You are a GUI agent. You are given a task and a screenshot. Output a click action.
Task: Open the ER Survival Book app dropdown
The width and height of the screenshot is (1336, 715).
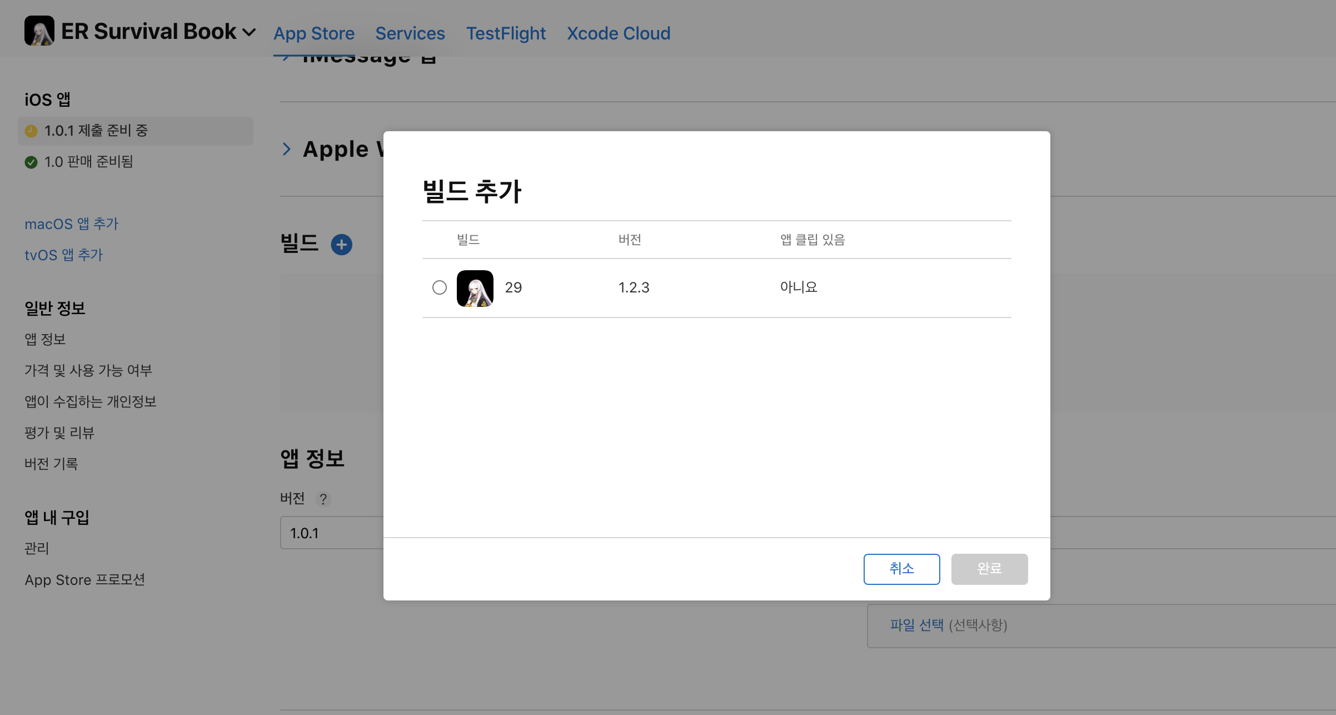coord(250,32)
